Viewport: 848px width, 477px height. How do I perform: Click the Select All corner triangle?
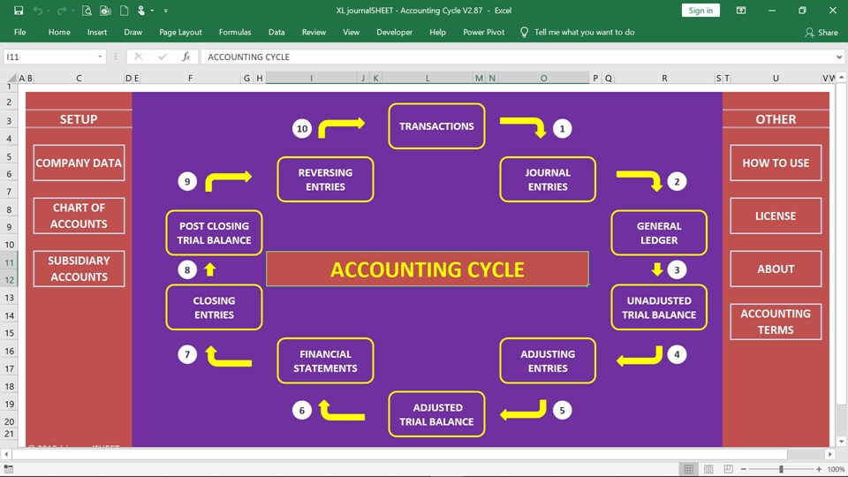pyautogui.click(x=11, y=78)
